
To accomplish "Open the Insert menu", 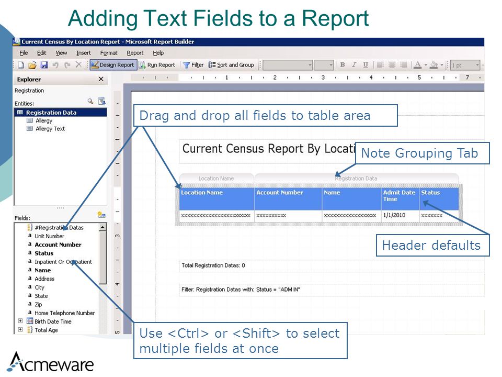I will pos(83,53).
